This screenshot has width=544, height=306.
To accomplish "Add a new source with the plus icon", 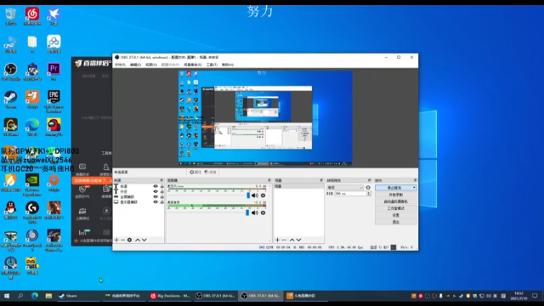I will pos(116,240).
